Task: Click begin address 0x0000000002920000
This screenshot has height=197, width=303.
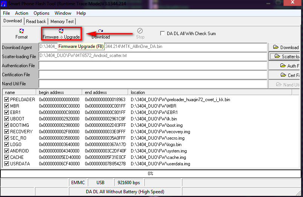Action: (x=59, y=119)
